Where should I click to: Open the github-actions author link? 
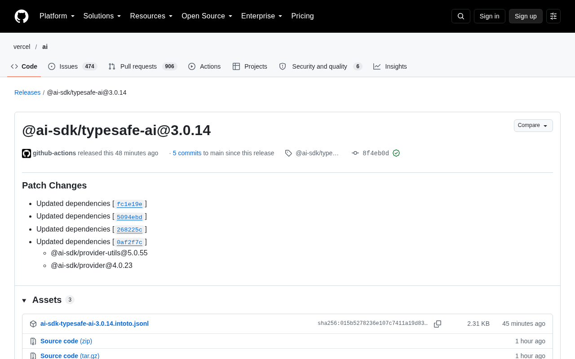(x=54, y=153)
